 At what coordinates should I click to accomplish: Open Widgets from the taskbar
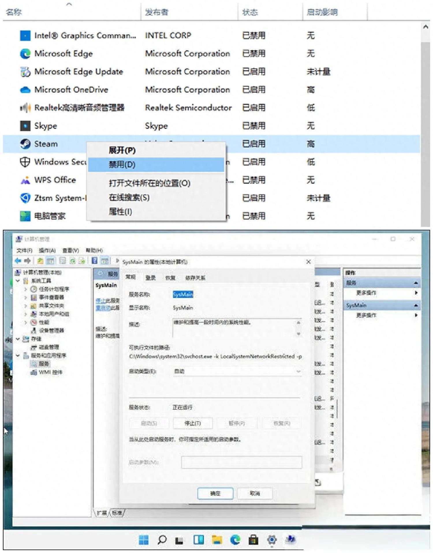tap(199, 540)
